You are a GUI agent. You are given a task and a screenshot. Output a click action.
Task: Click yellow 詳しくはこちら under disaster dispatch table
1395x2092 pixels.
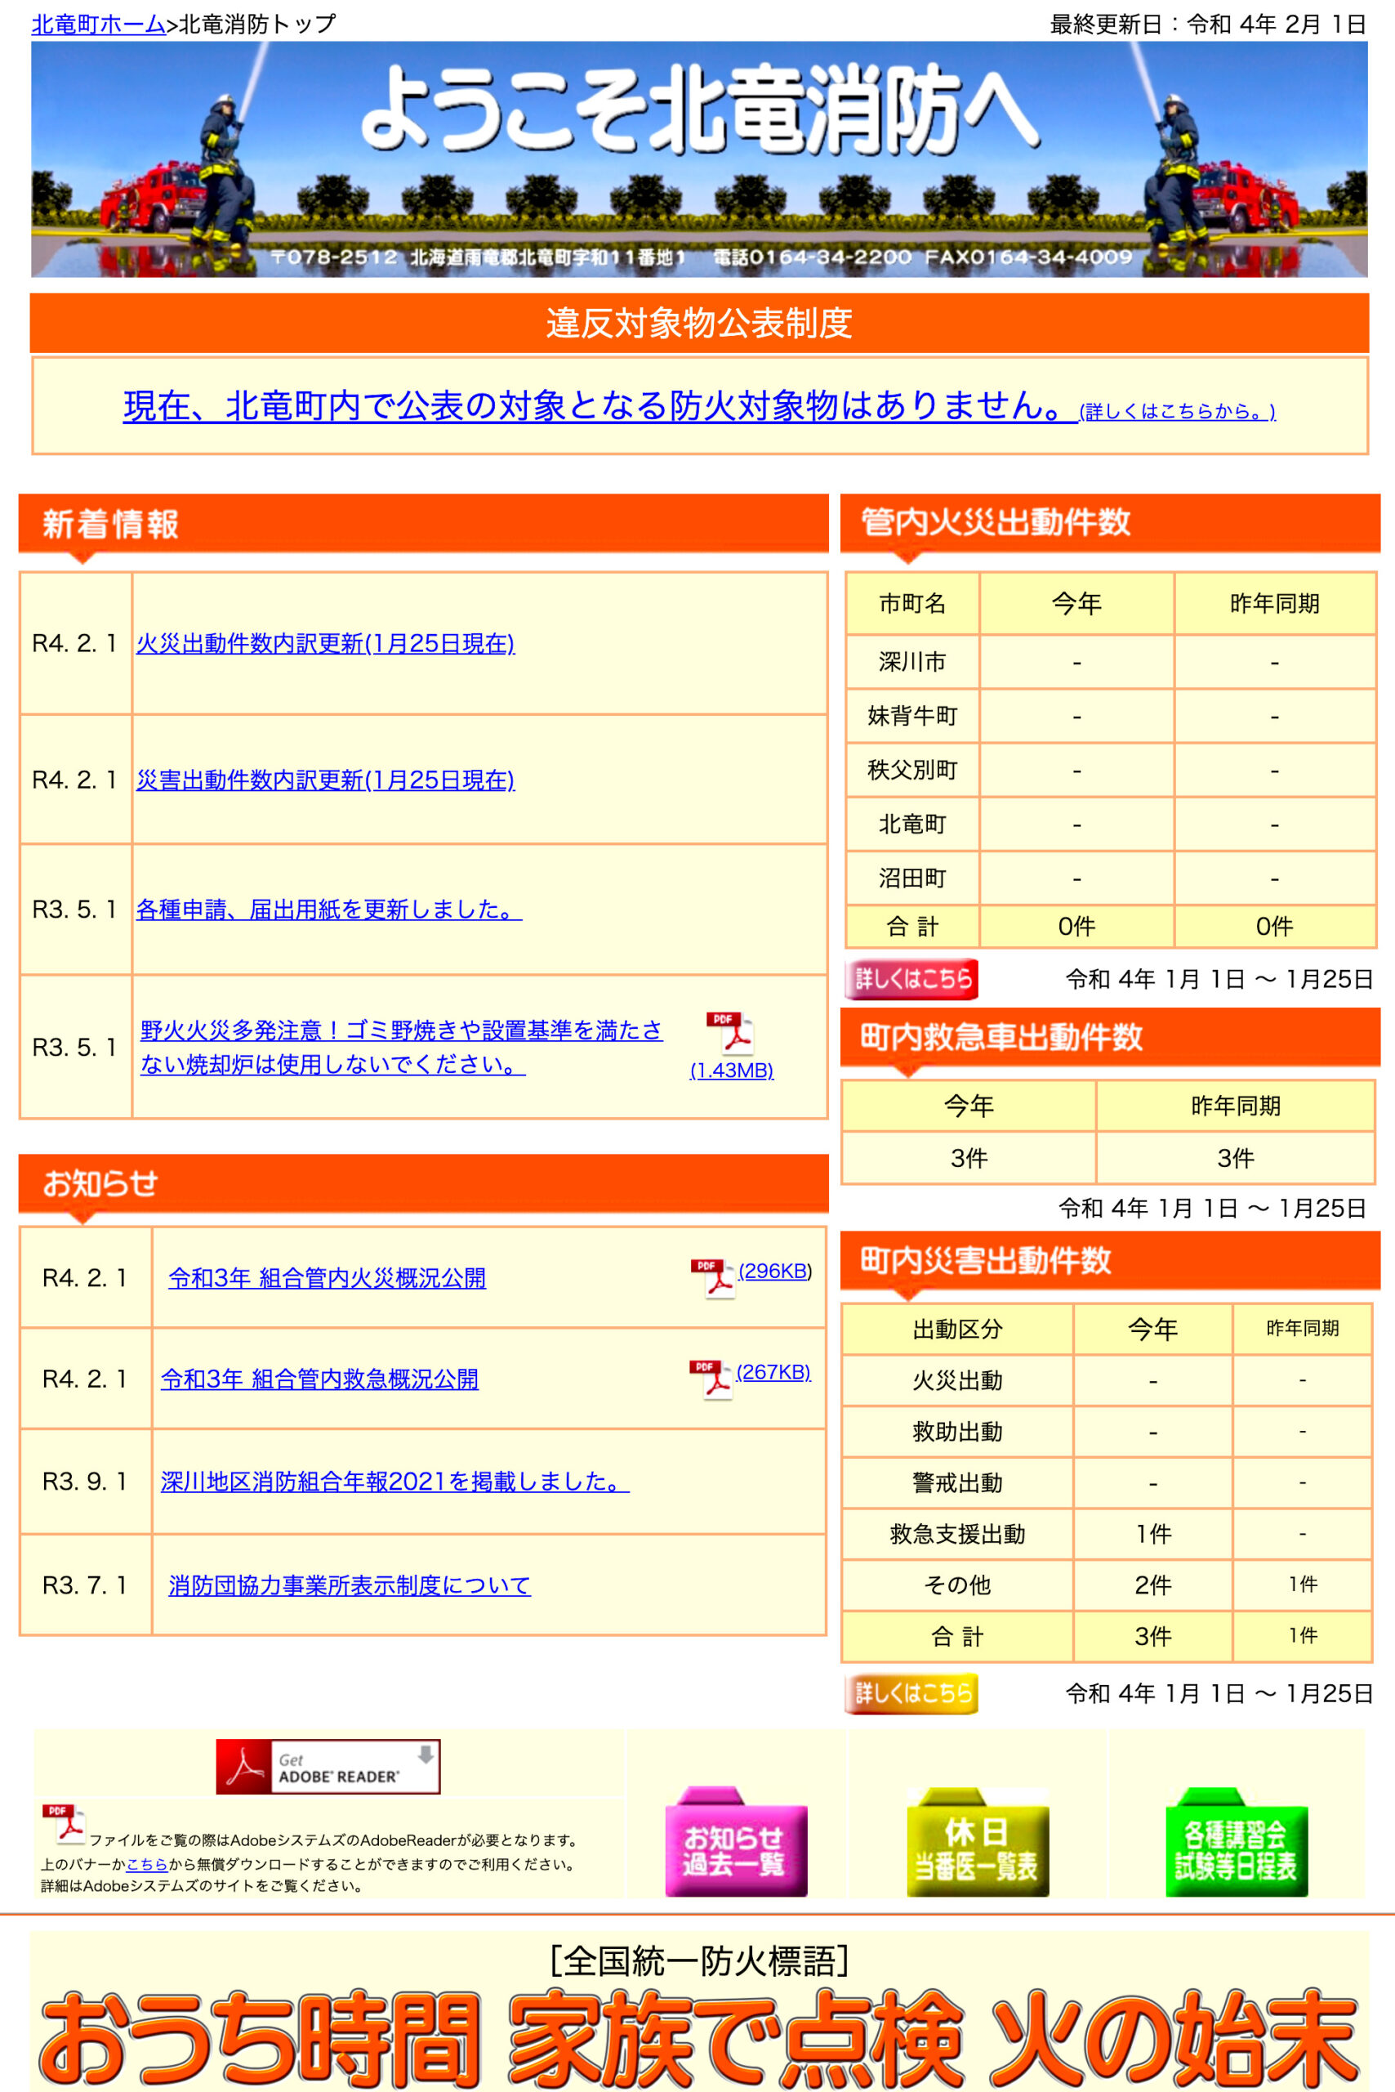click(909, 1695)
